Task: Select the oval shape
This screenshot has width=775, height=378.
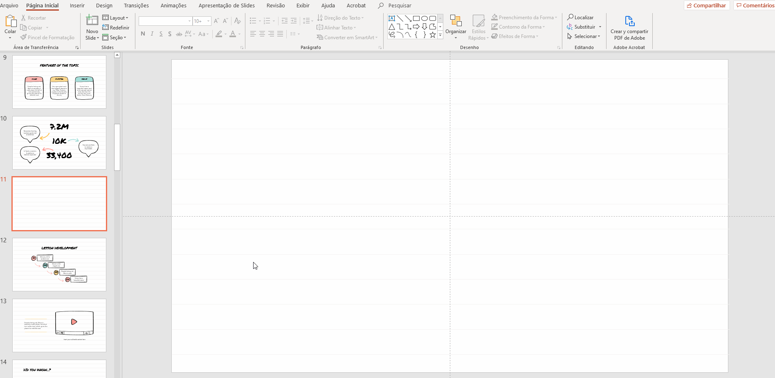Action: 425,18
